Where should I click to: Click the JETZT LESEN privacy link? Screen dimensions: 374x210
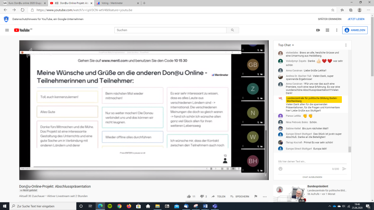tap(356, 19)
